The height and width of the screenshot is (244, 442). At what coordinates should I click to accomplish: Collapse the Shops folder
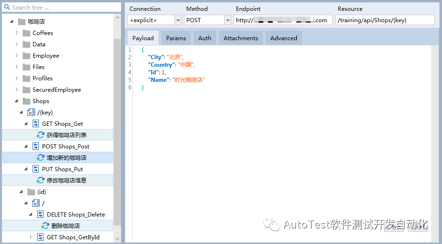[x=17, y=101]
